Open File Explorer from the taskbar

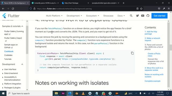coord(56,93)
